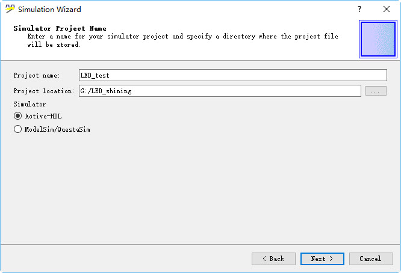The height and width of the screenshot is (273, 401).
Task: Close the Simulation Wizard dialog
Action: click(387, 9)
